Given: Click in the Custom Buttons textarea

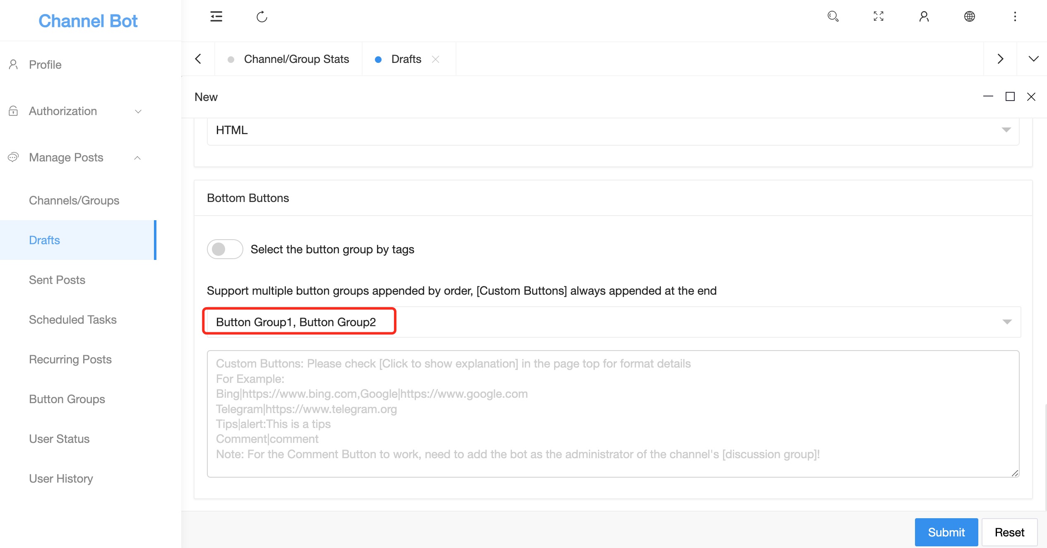Looking at the screenshot, I should tap(613, 414).
